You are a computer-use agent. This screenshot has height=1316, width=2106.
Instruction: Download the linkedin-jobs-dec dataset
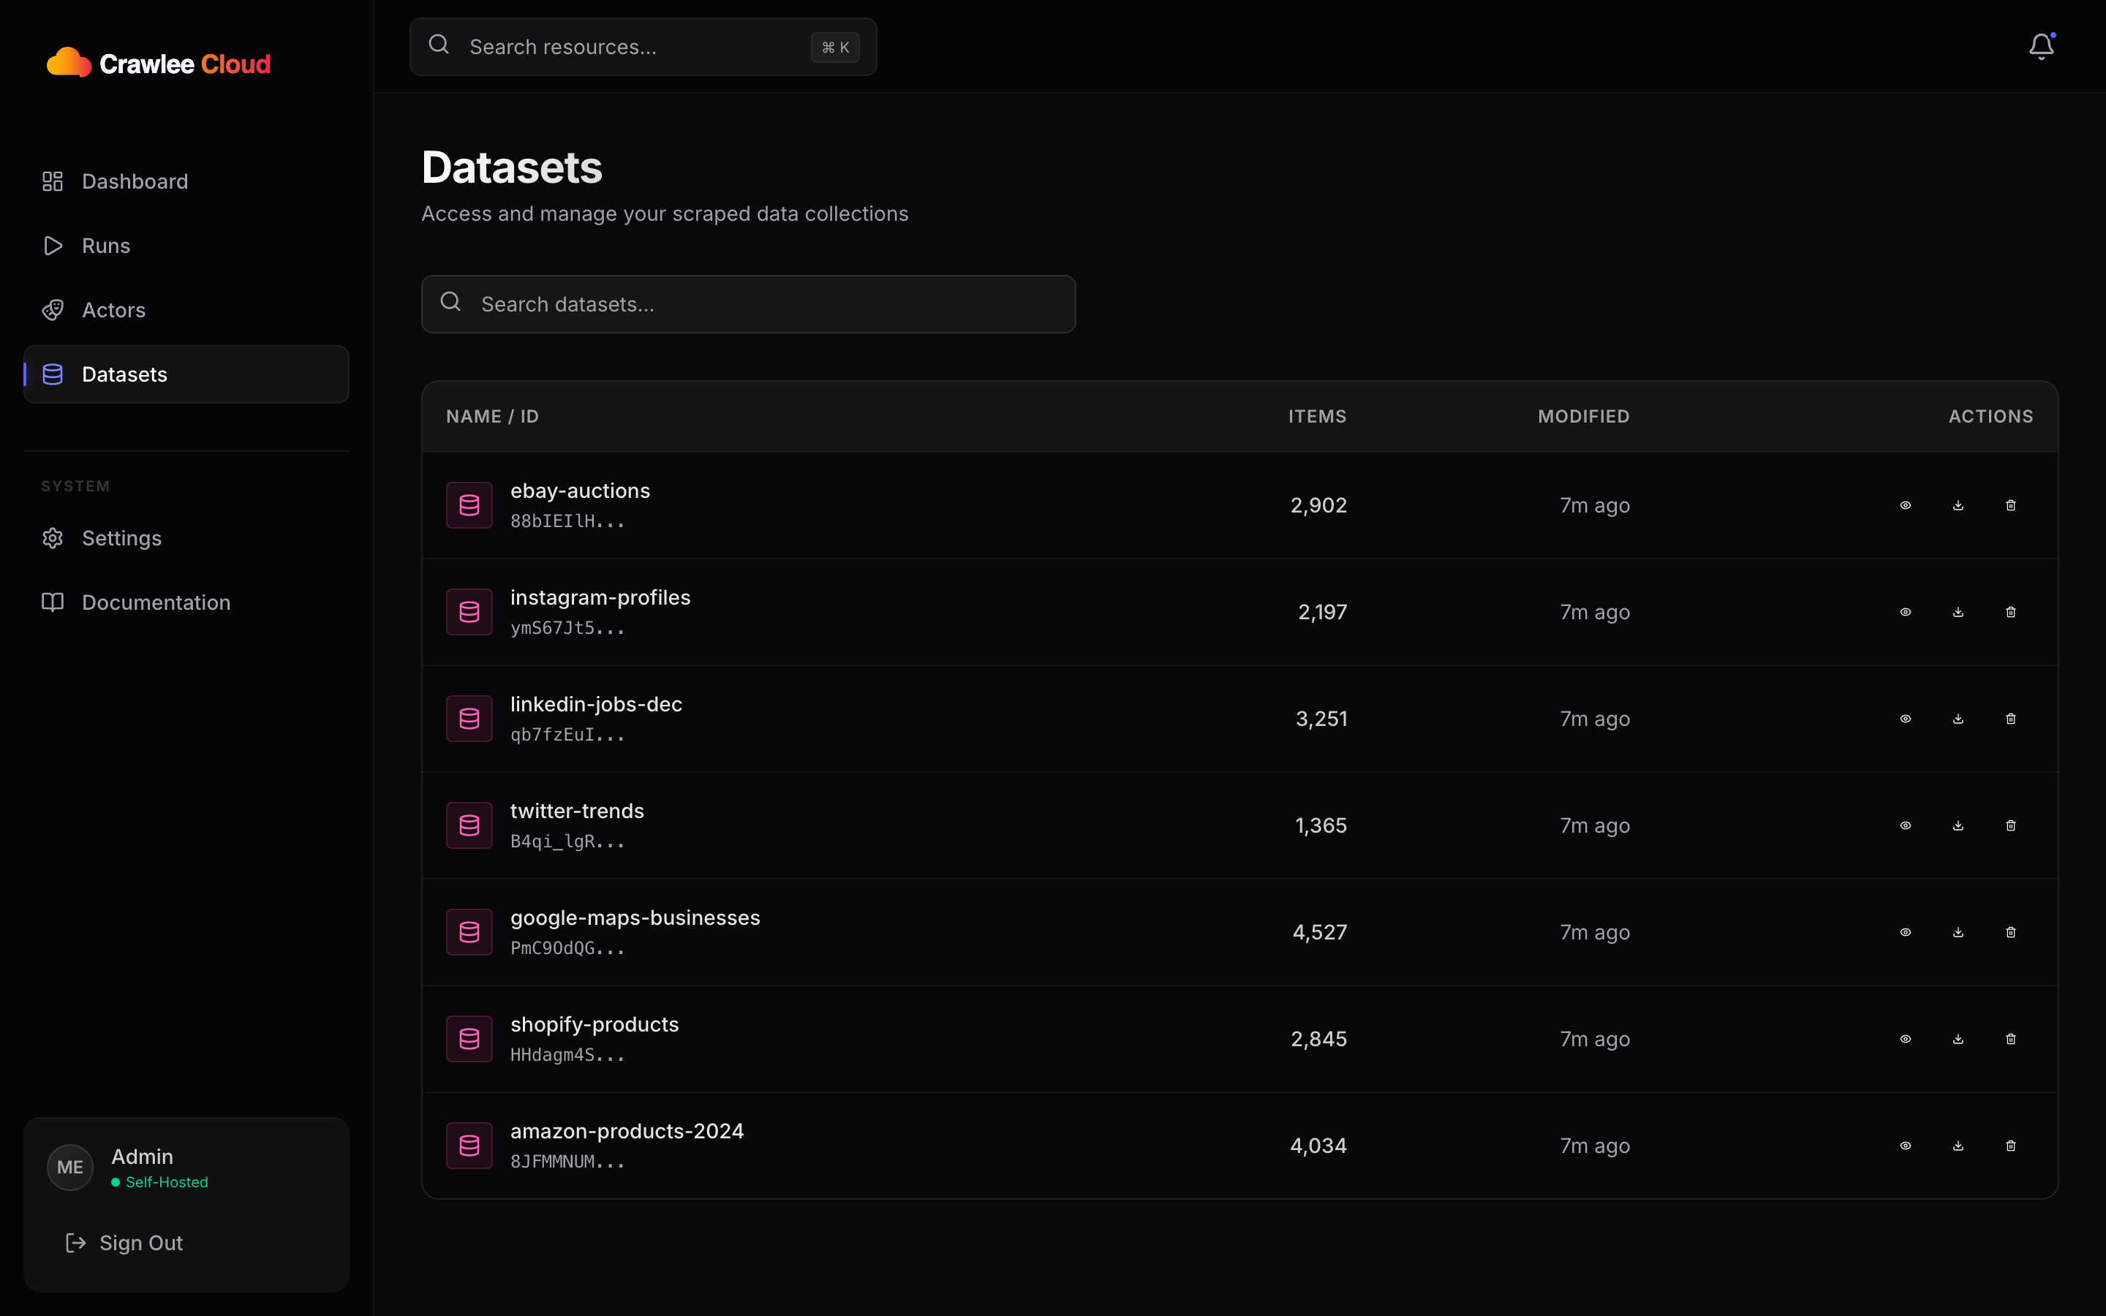1957,718
